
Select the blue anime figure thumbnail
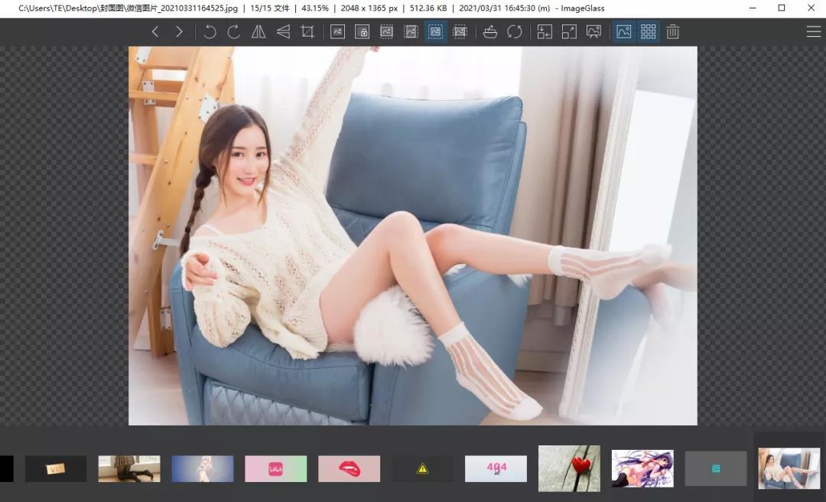202,469
